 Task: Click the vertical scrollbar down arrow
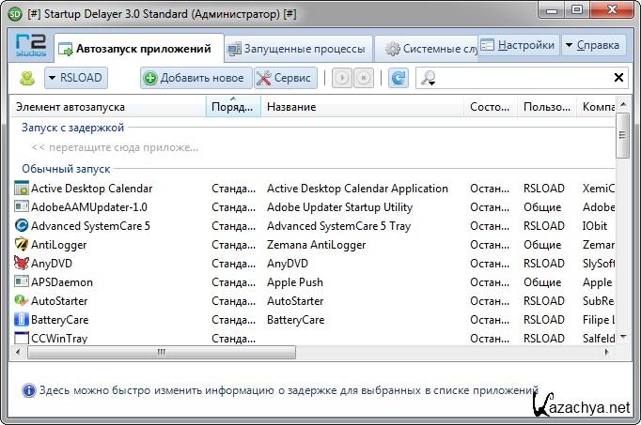(x=622, y=338)
